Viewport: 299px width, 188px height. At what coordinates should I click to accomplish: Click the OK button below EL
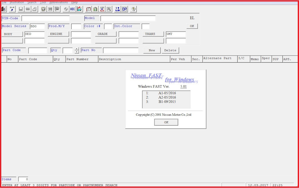click(192, 26)
